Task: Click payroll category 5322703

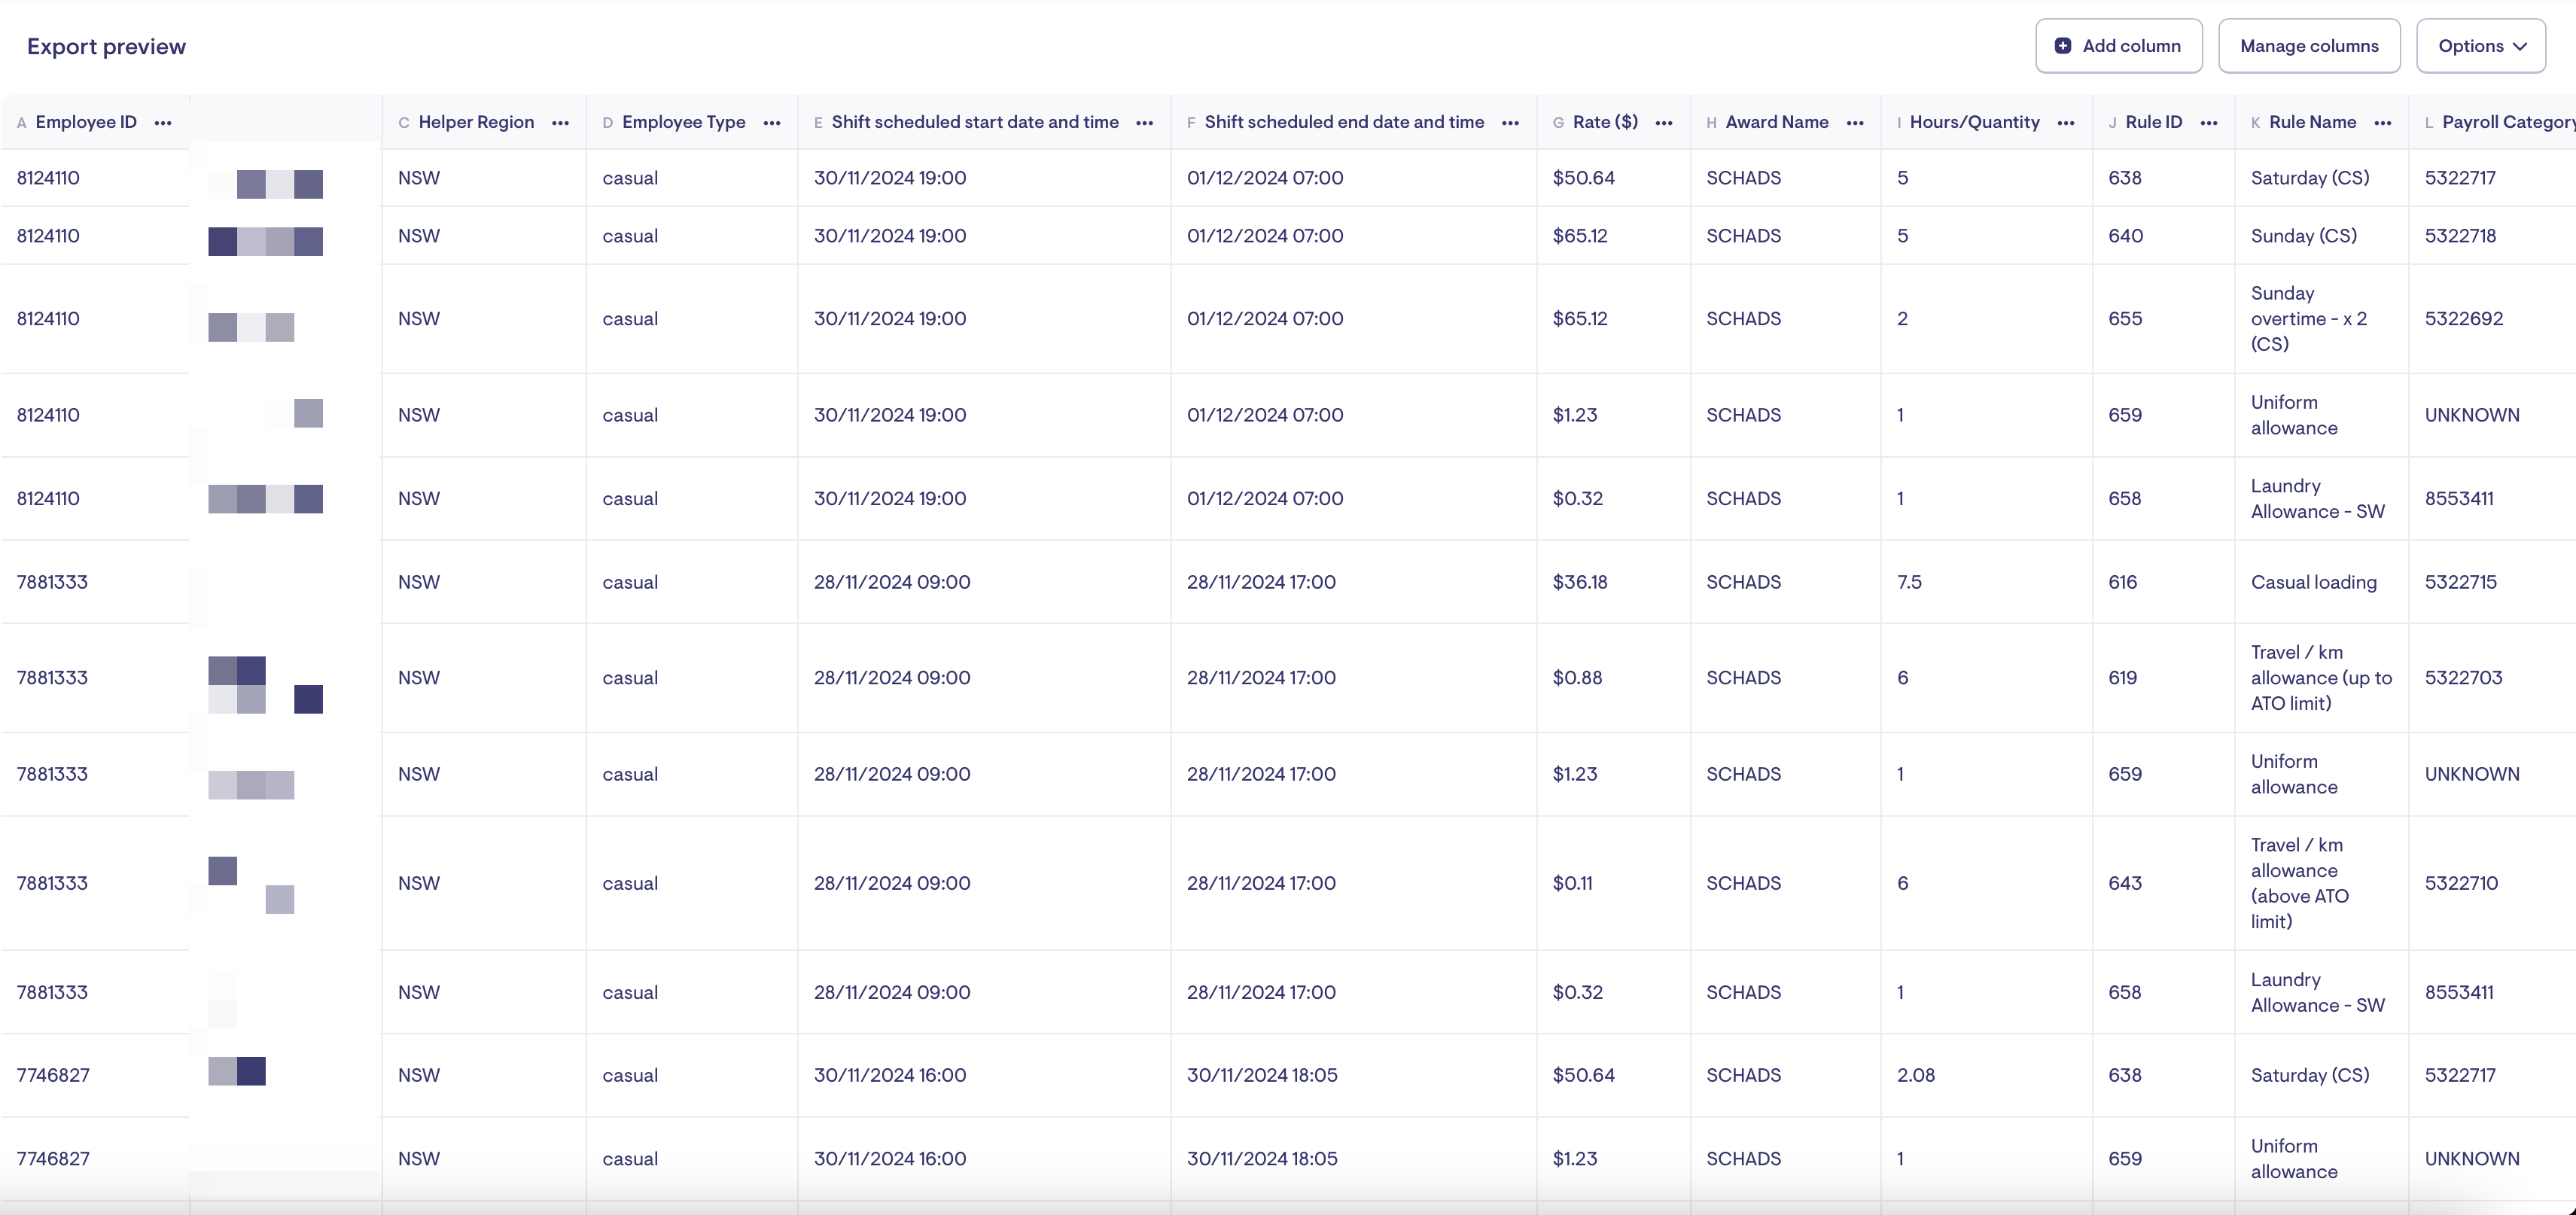Action: tap(2463, 678)
